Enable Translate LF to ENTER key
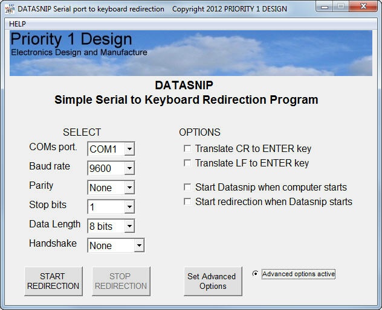382x310 pixels. tap(187, 163)
